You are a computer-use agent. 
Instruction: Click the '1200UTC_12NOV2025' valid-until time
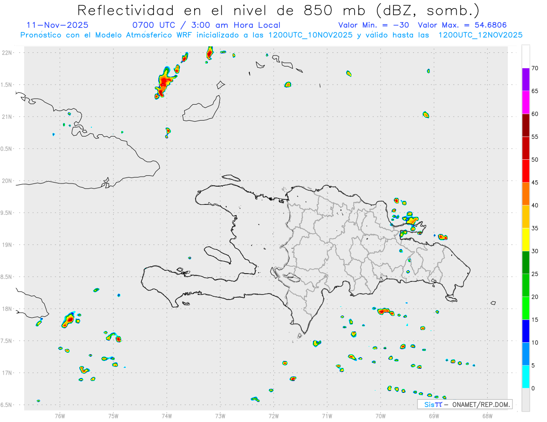pyautogui.click(x=480, y=35)
